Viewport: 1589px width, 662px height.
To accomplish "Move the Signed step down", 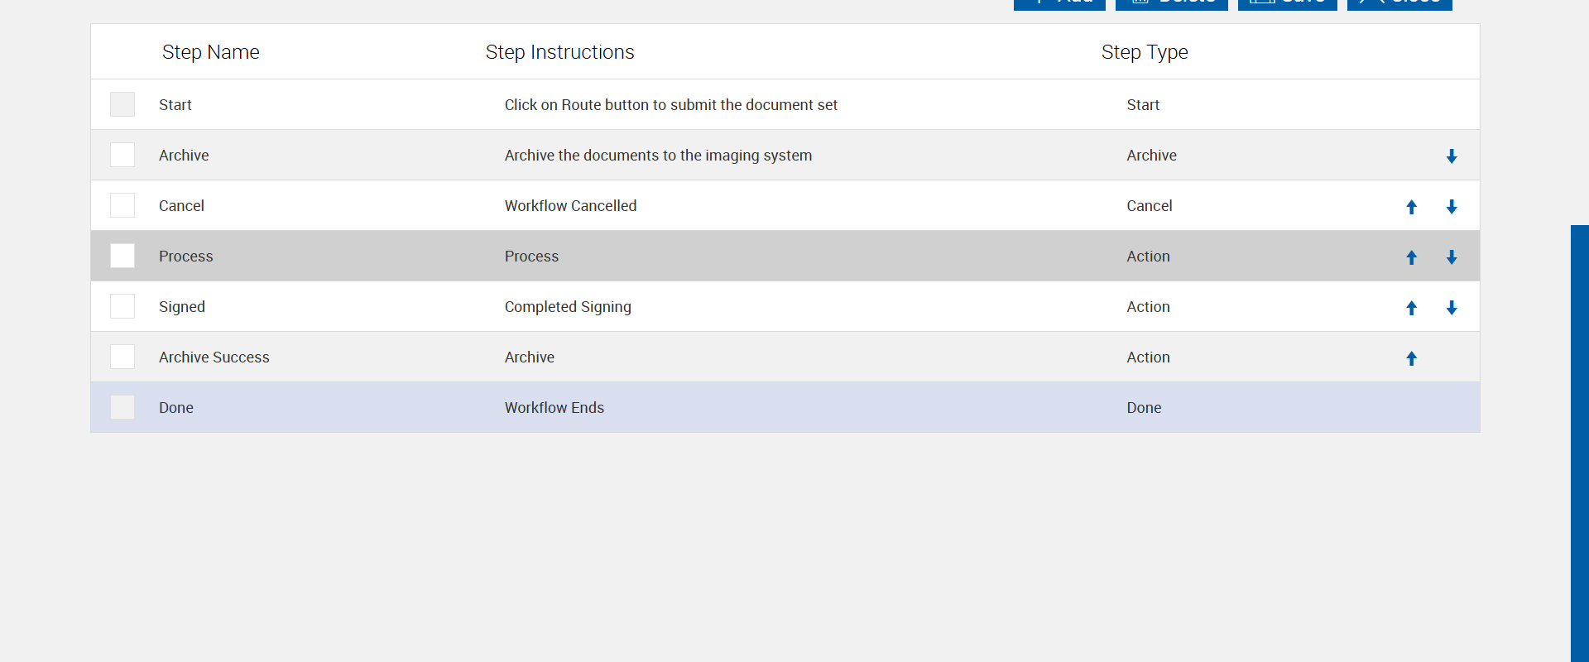I will 1452,308.
